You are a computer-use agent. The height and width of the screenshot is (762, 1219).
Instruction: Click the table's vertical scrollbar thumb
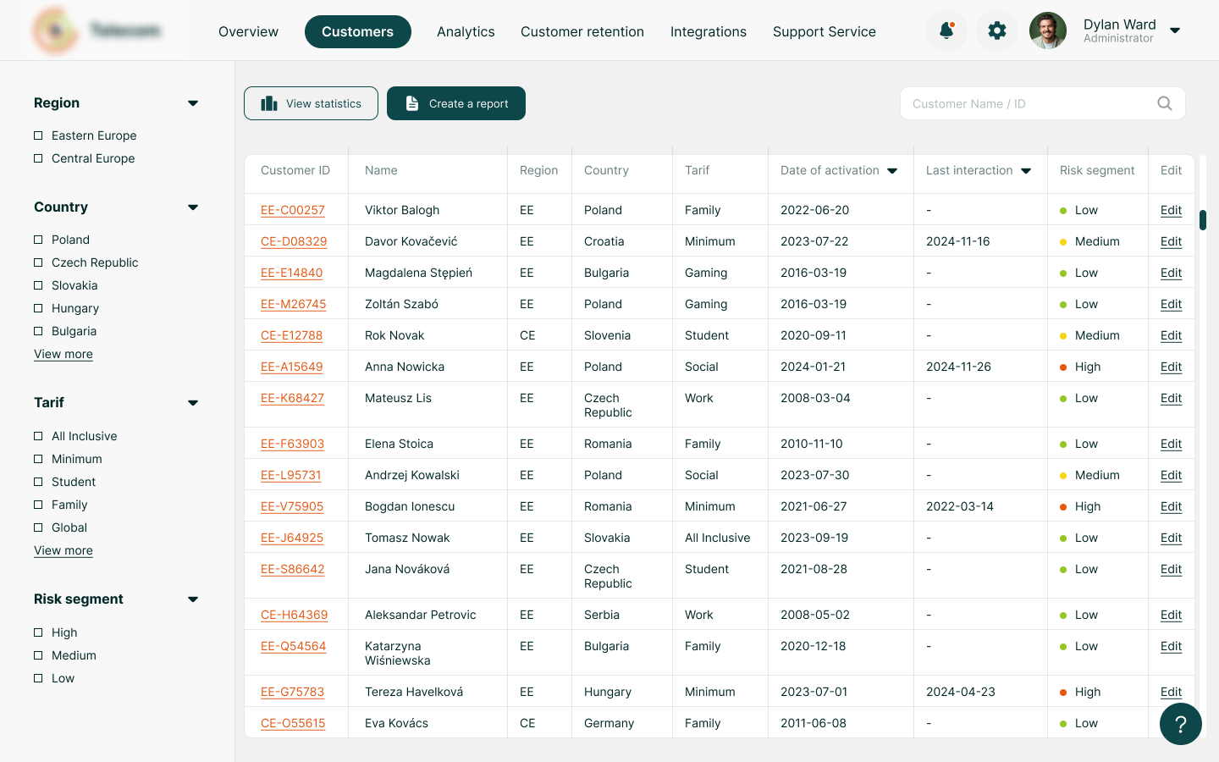click(x=1203, y=220)
